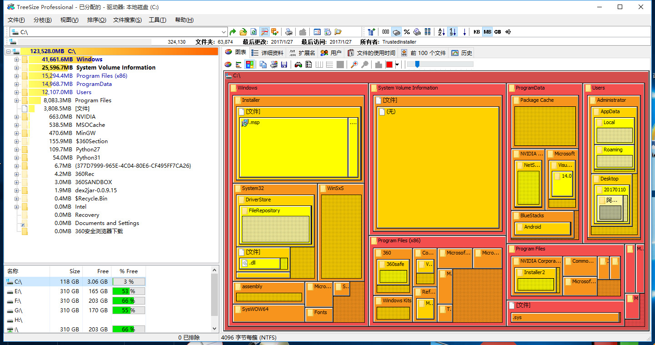655x345 pixels.
Task: Expand the Windows folder in tree
Action: [16, 60]
